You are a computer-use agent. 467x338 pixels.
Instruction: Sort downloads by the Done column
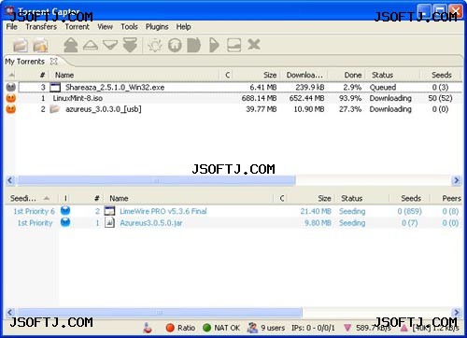coord(353,75)
